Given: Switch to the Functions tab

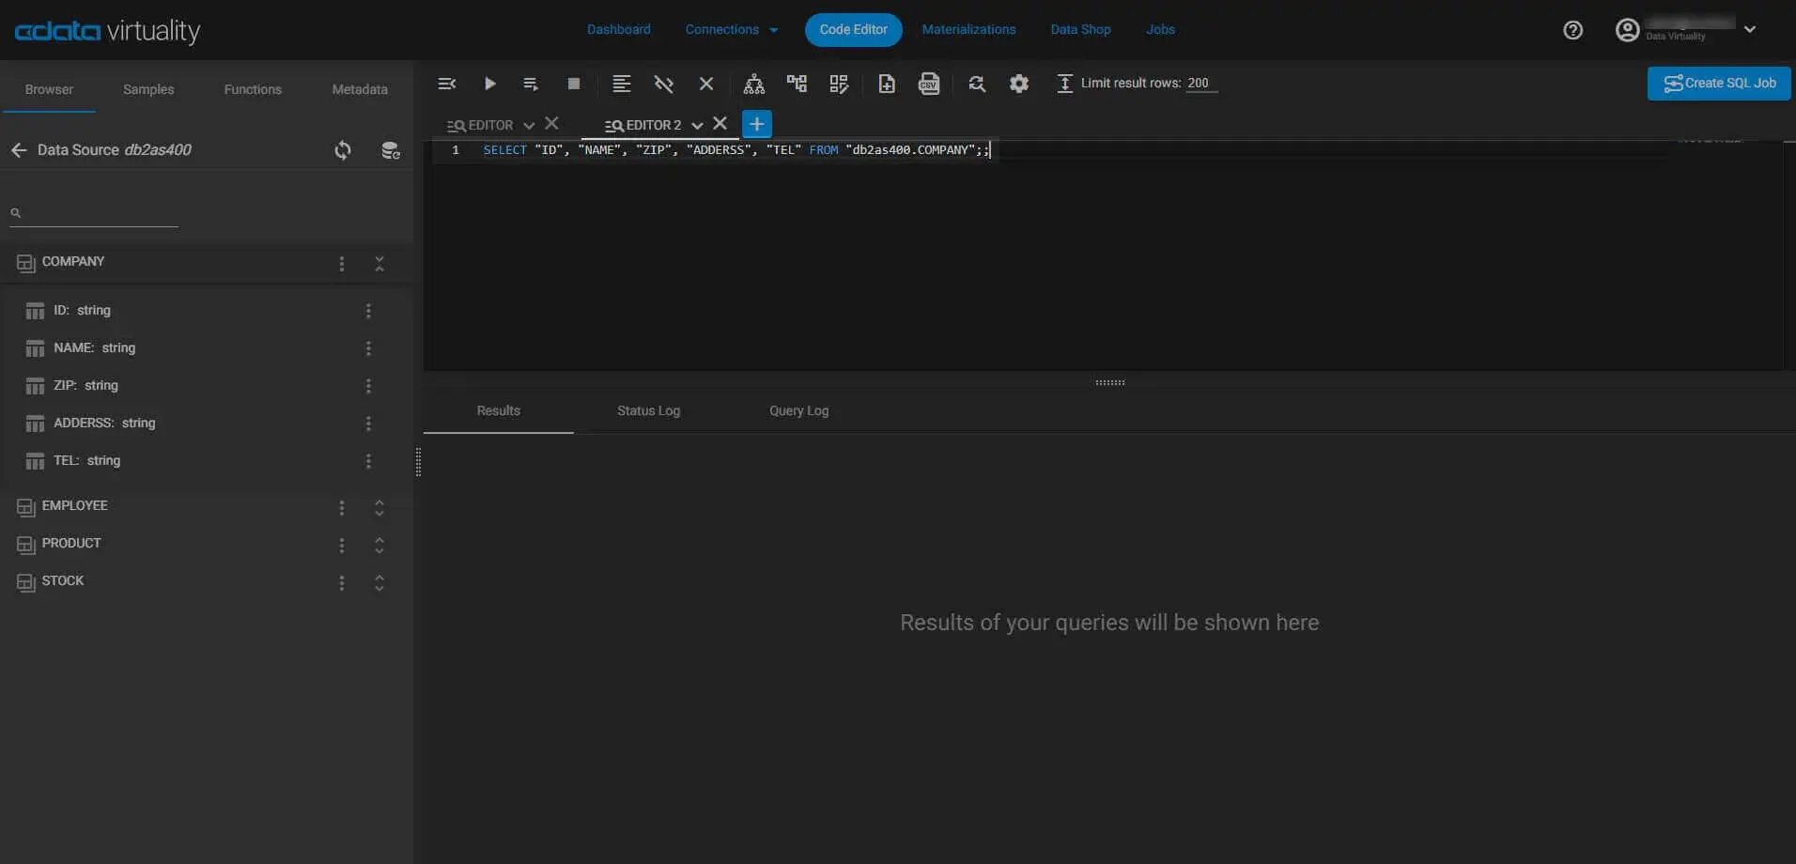Looking at the screenshot, I should 253,89.
